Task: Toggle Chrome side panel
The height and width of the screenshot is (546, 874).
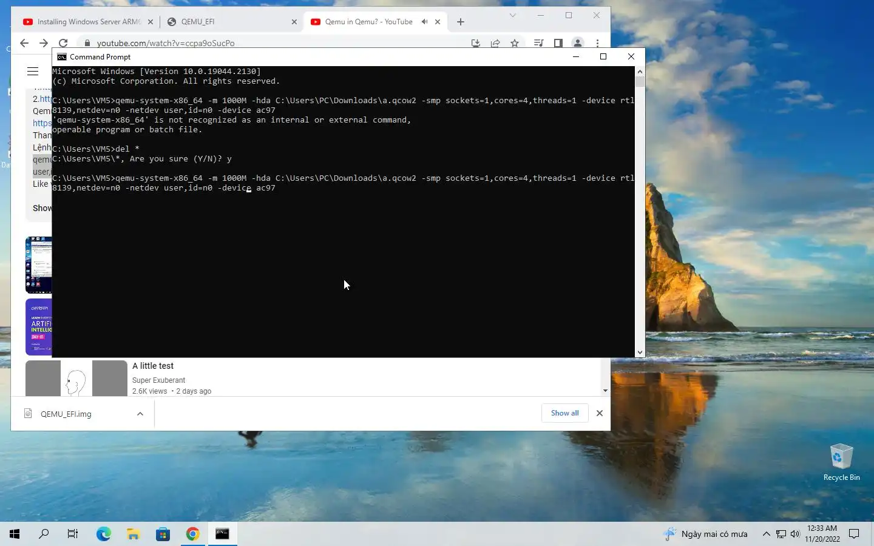Action: pos(558,43)
